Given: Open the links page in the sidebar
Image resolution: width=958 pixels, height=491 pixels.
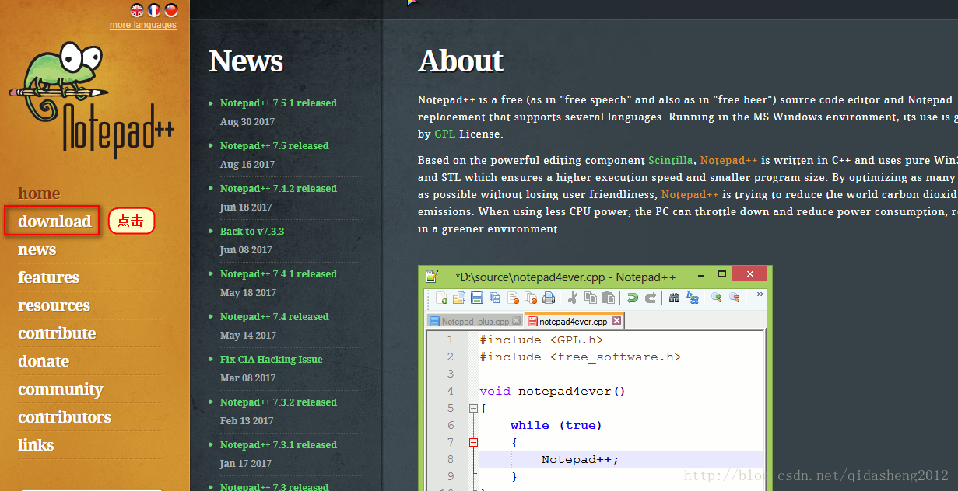Looking at the screenshot, I should click(36, 445).
